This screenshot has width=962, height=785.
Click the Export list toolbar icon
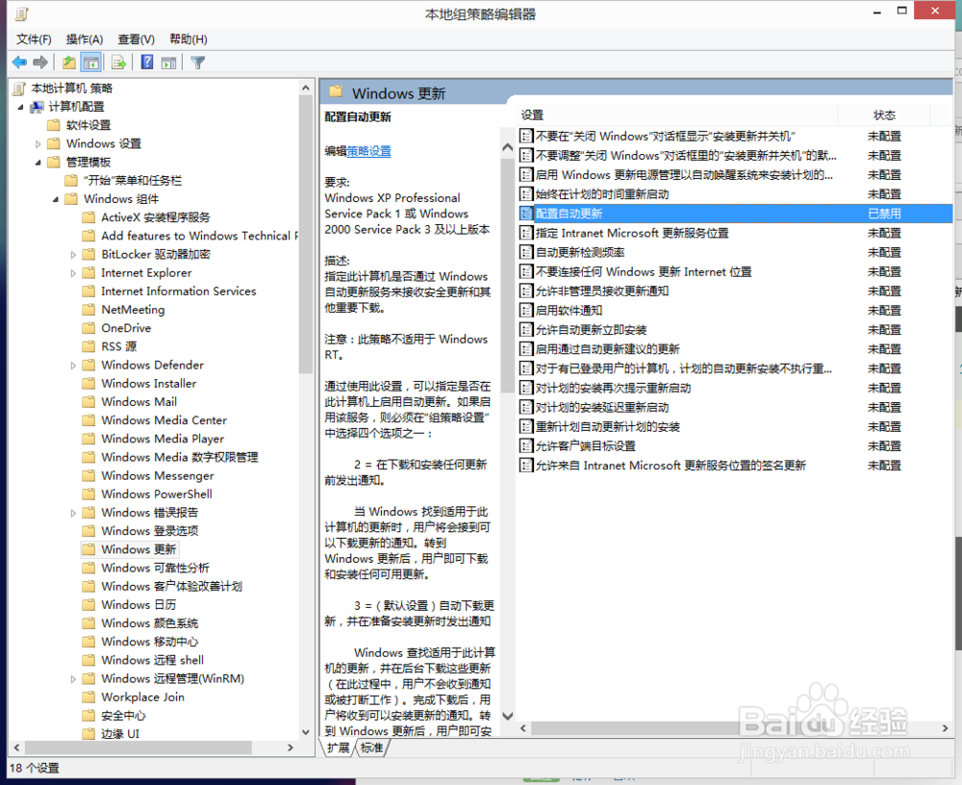[x=119, y=62]
